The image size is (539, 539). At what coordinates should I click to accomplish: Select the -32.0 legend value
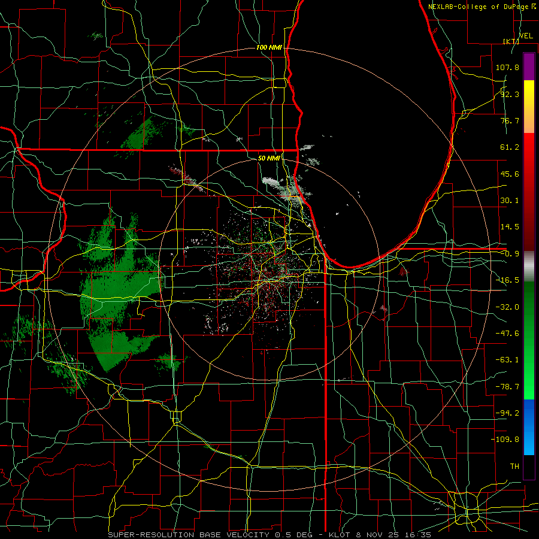click(507, 307)
